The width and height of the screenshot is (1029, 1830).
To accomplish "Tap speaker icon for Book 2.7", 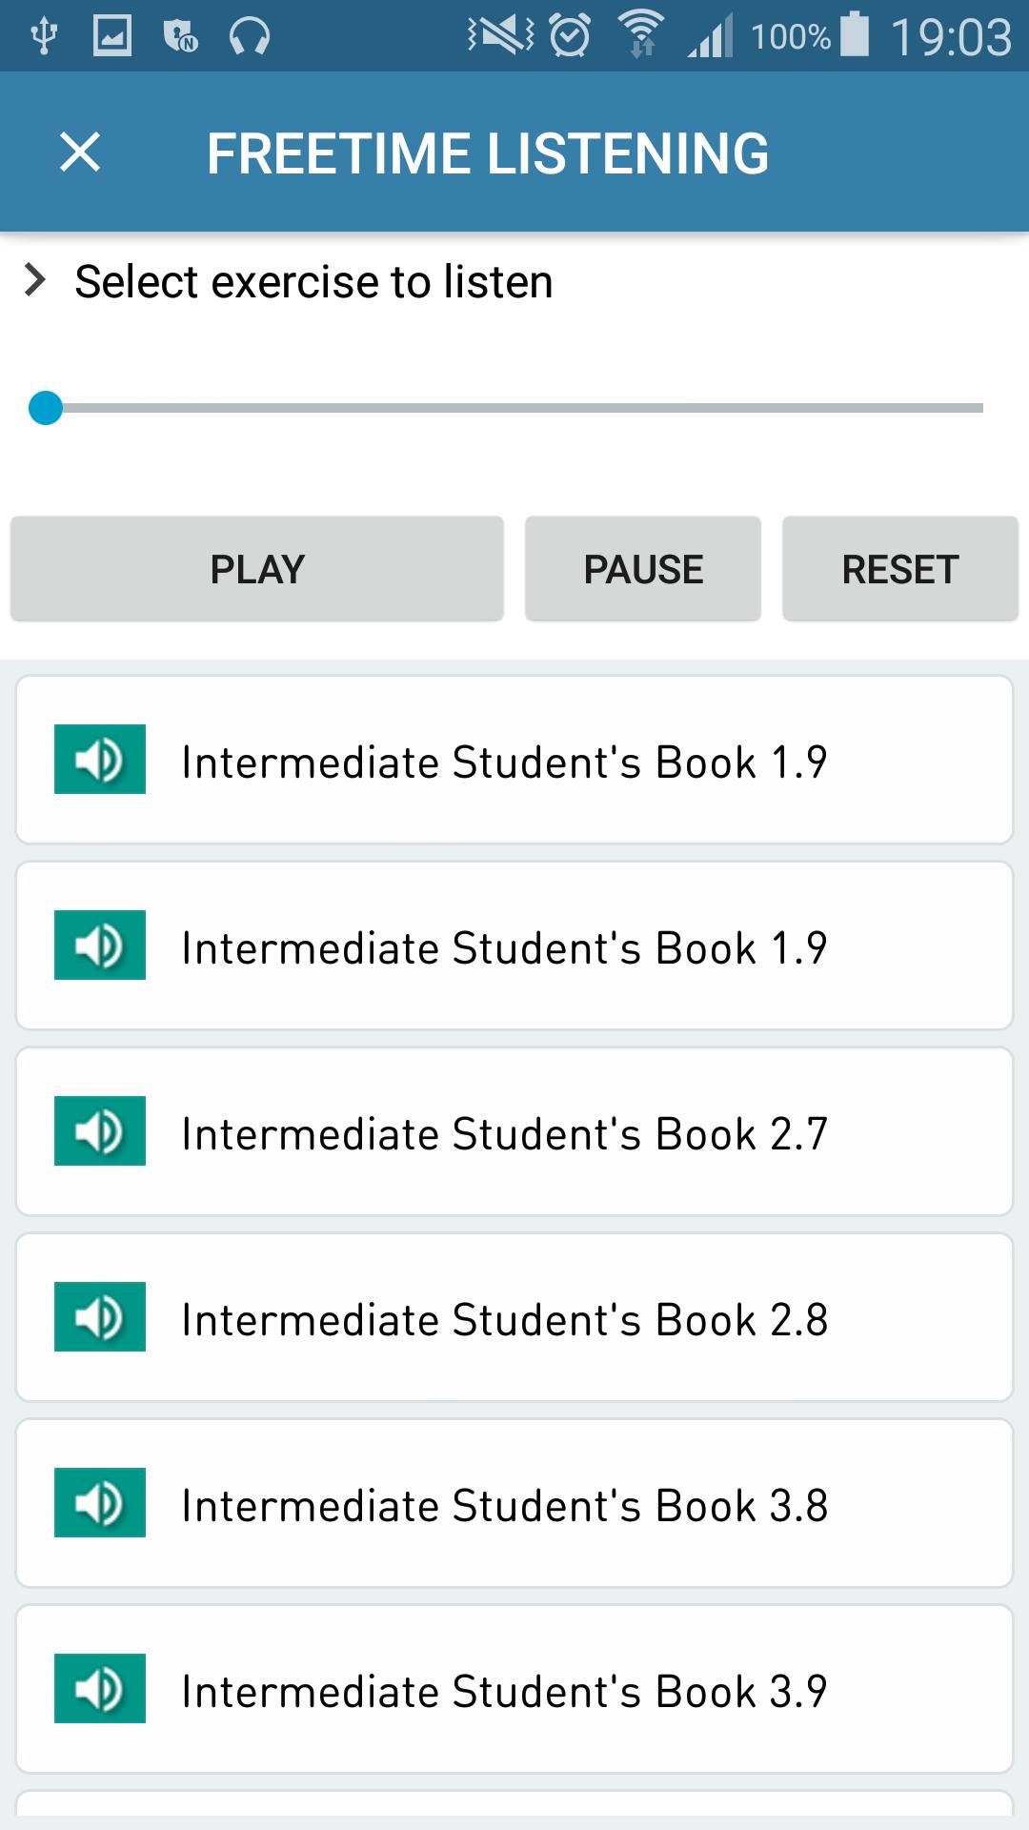I will (x=100, y=1131).
